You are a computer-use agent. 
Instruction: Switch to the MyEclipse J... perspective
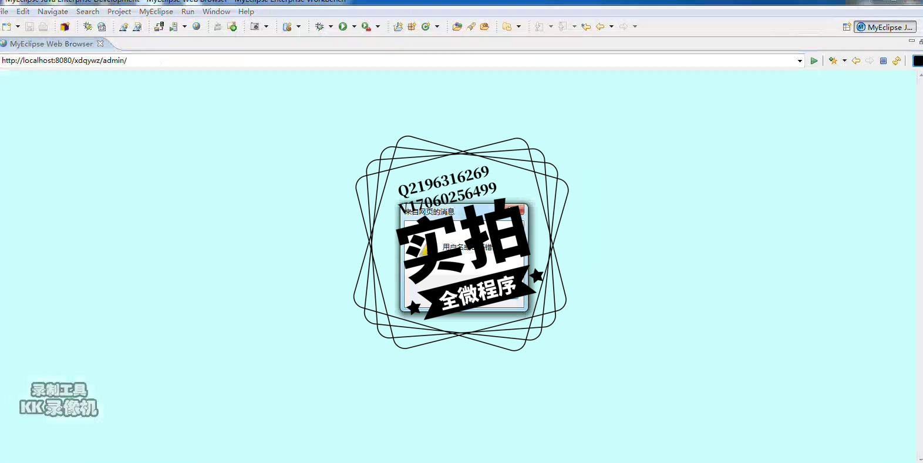coord(885,27)
